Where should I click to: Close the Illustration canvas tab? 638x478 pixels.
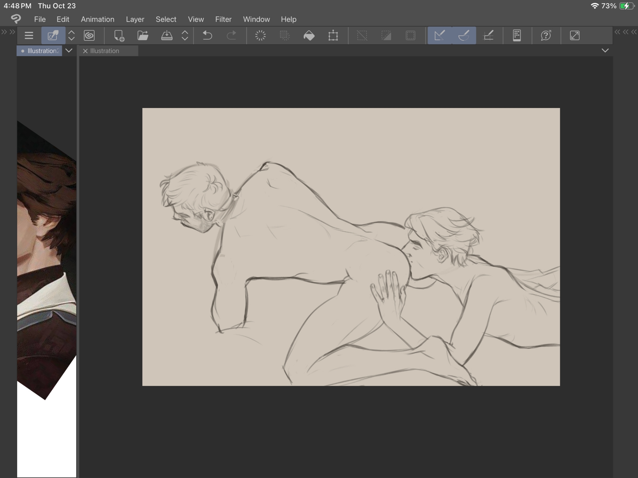click(x=85, y=51)
